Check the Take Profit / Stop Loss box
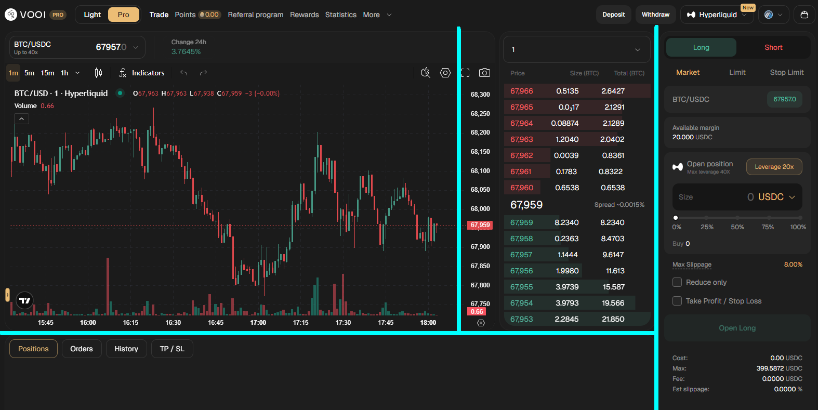The height and width of the screenshot is (410, 818). coord(677,301)
